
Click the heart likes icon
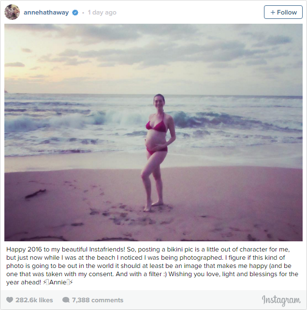point(10,300)
